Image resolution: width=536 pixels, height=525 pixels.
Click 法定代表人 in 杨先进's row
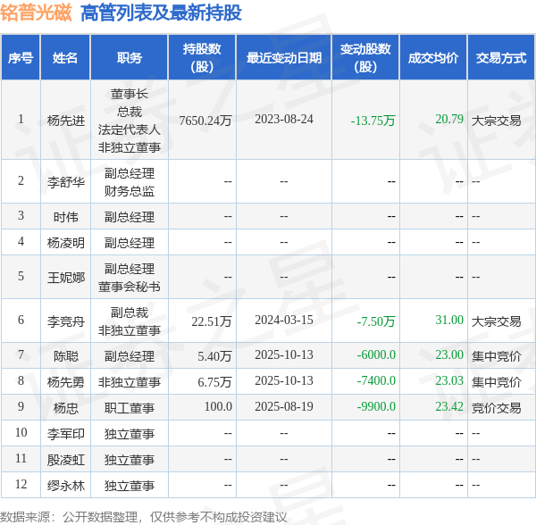point(130,129)
